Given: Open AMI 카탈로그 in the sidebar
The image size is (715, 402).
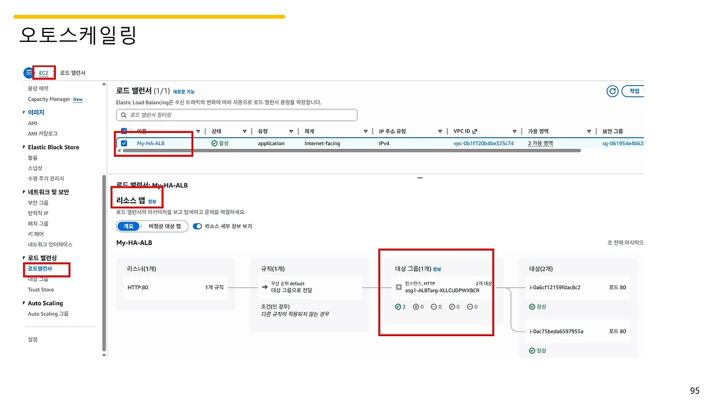Looking at the screenshot, I should point(43,134).
